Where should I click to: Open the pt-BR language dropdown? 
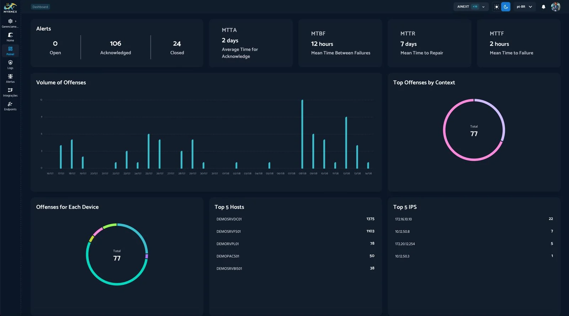(525, 7)
